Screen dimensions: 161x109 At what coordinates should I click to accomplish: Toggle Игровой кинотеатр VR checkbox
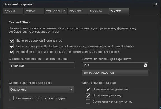pyautogui.click(x=11, y=52)
